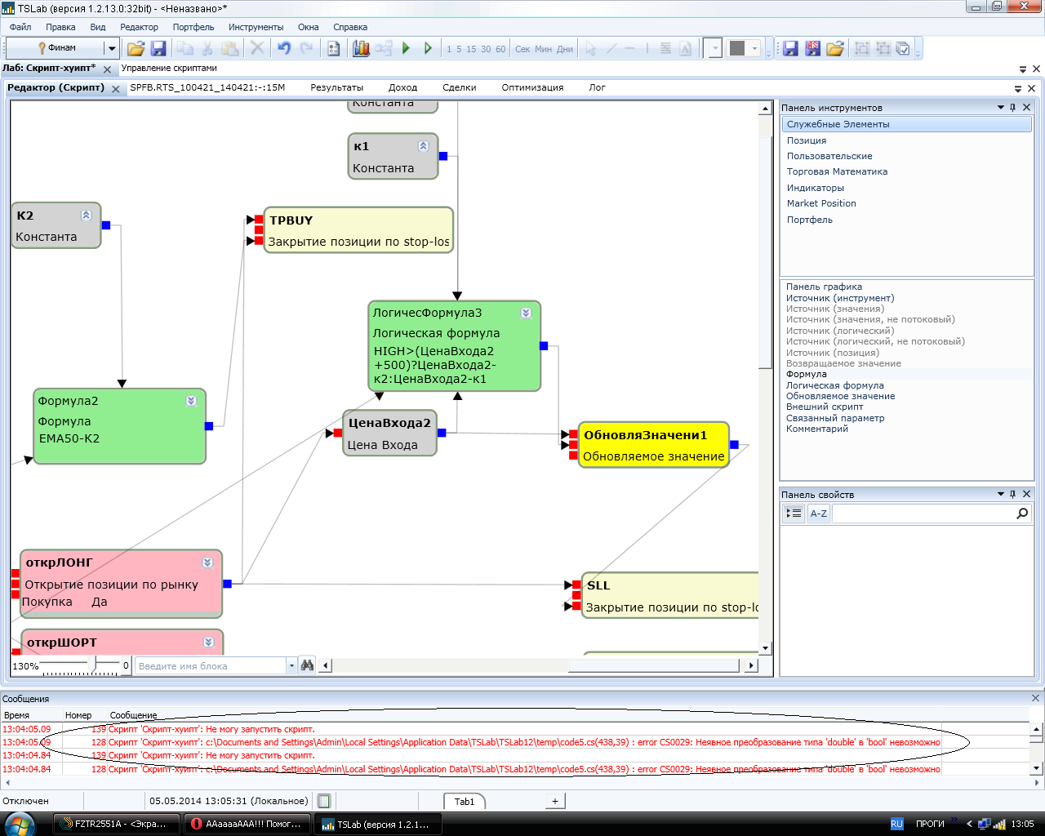
Task: Click the binoculars block search icon
Action: [307, 665]
